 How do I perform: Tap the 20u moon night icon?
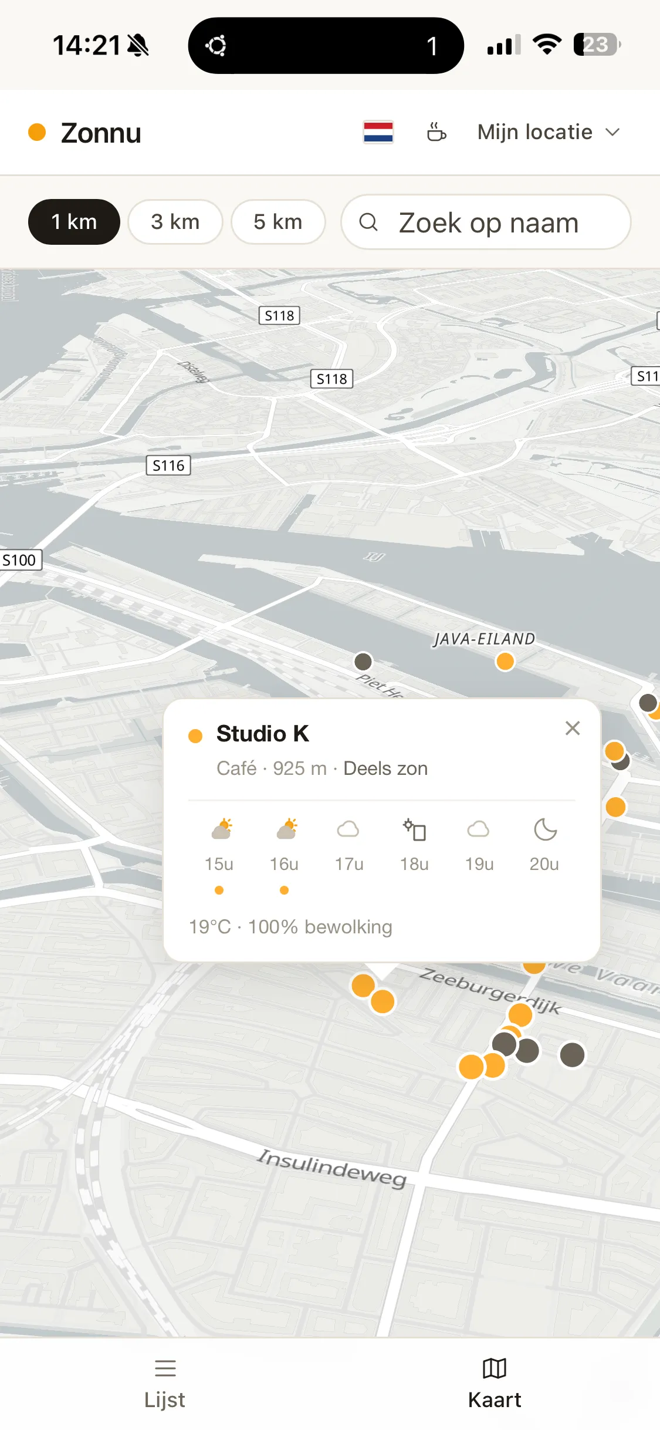pyautogui.click(x=545, y=829)
